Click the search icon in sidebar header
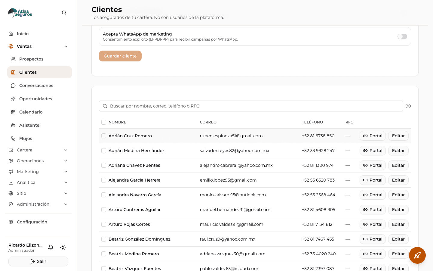This screenshot has height=271, width=433. pyautogui.click(x=64, y=13)
